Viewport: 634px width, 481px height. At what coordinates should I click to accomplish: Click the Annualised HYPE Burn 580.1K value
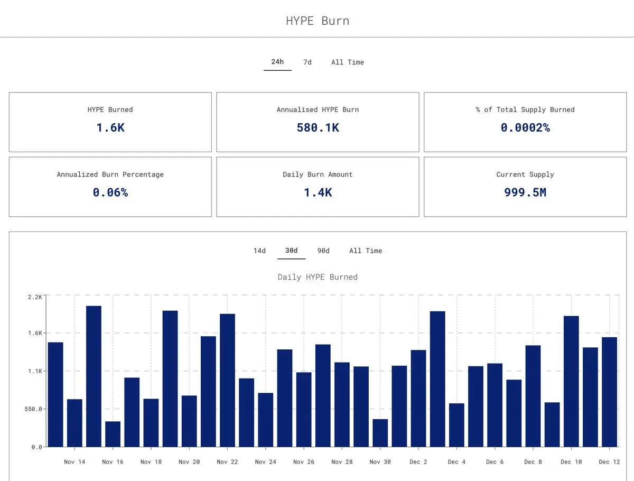click(318, 127)
